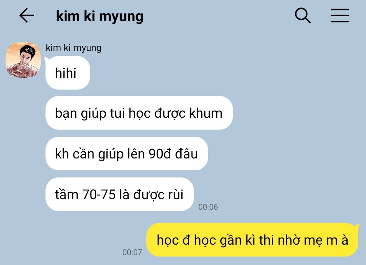The width and height of the screenshot is (366, 265).
Task: Tap the 70-75 number in message
Action: [99, 194]
